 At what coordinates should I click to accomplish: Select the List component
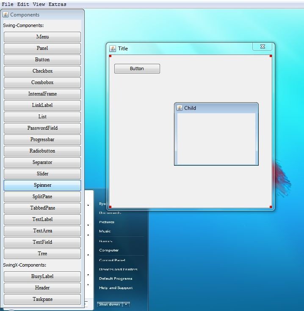pyautogui.click(x=42, y=117)
